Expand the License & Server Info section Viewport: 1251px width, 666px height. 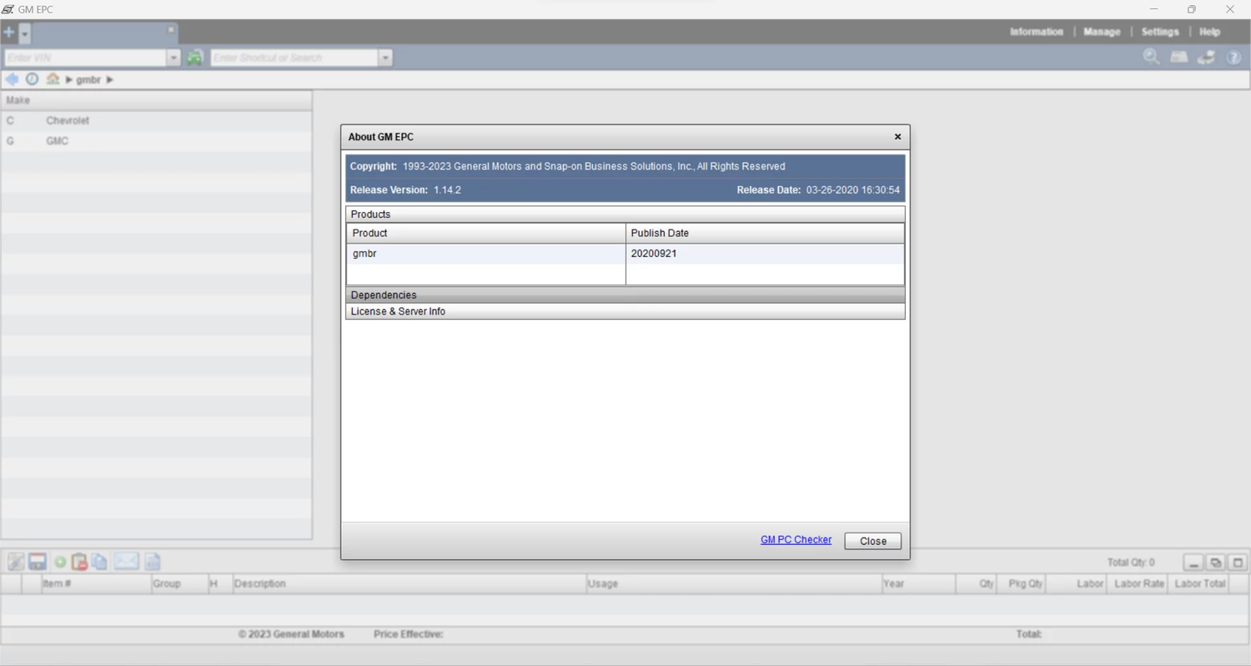click(x=398, y=311)
